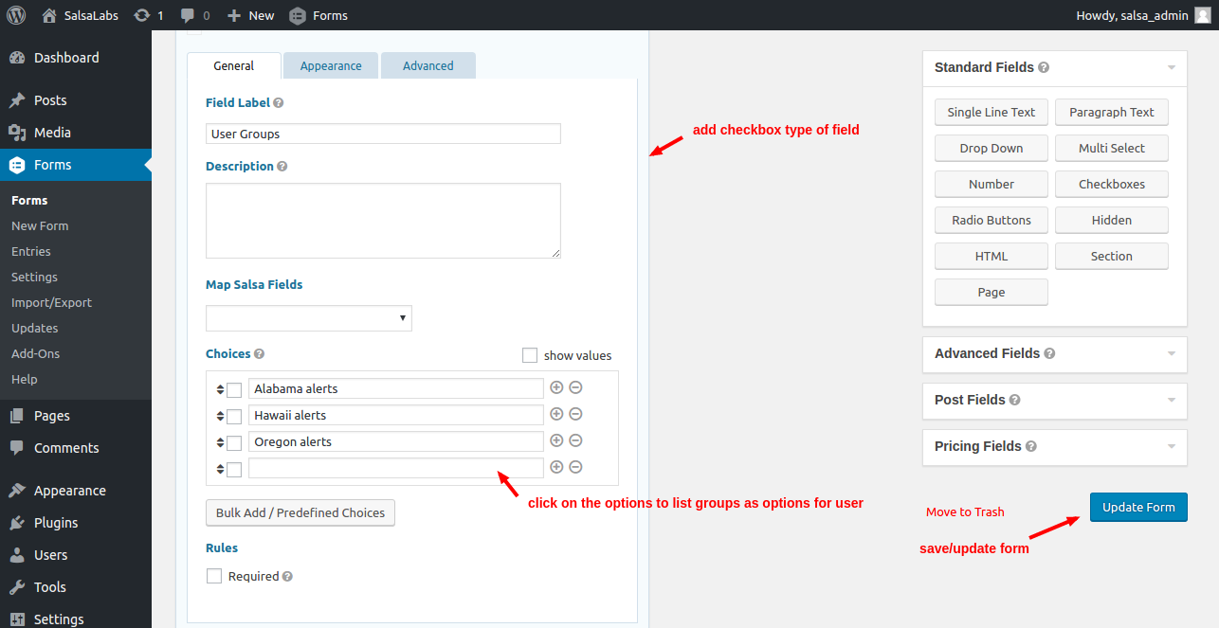Screen dimensions: 1219x628
Task: Click the sort handle for Oregon alerts
Action: click(220, 442)
